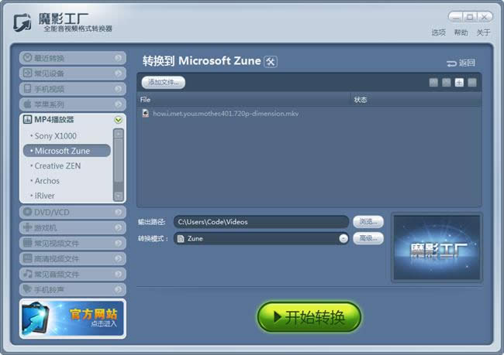
Task: Click the device list scrollbar thumb
Action: (119, 161)
